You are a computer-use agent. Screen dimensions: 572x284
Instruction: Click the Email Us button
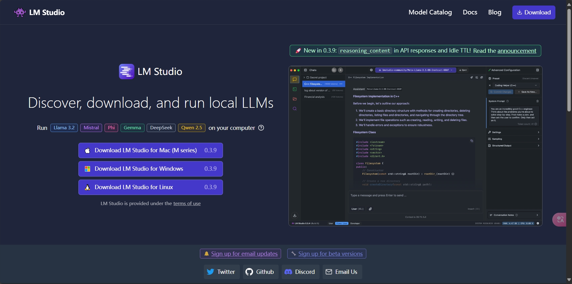(x=342, y=272)
